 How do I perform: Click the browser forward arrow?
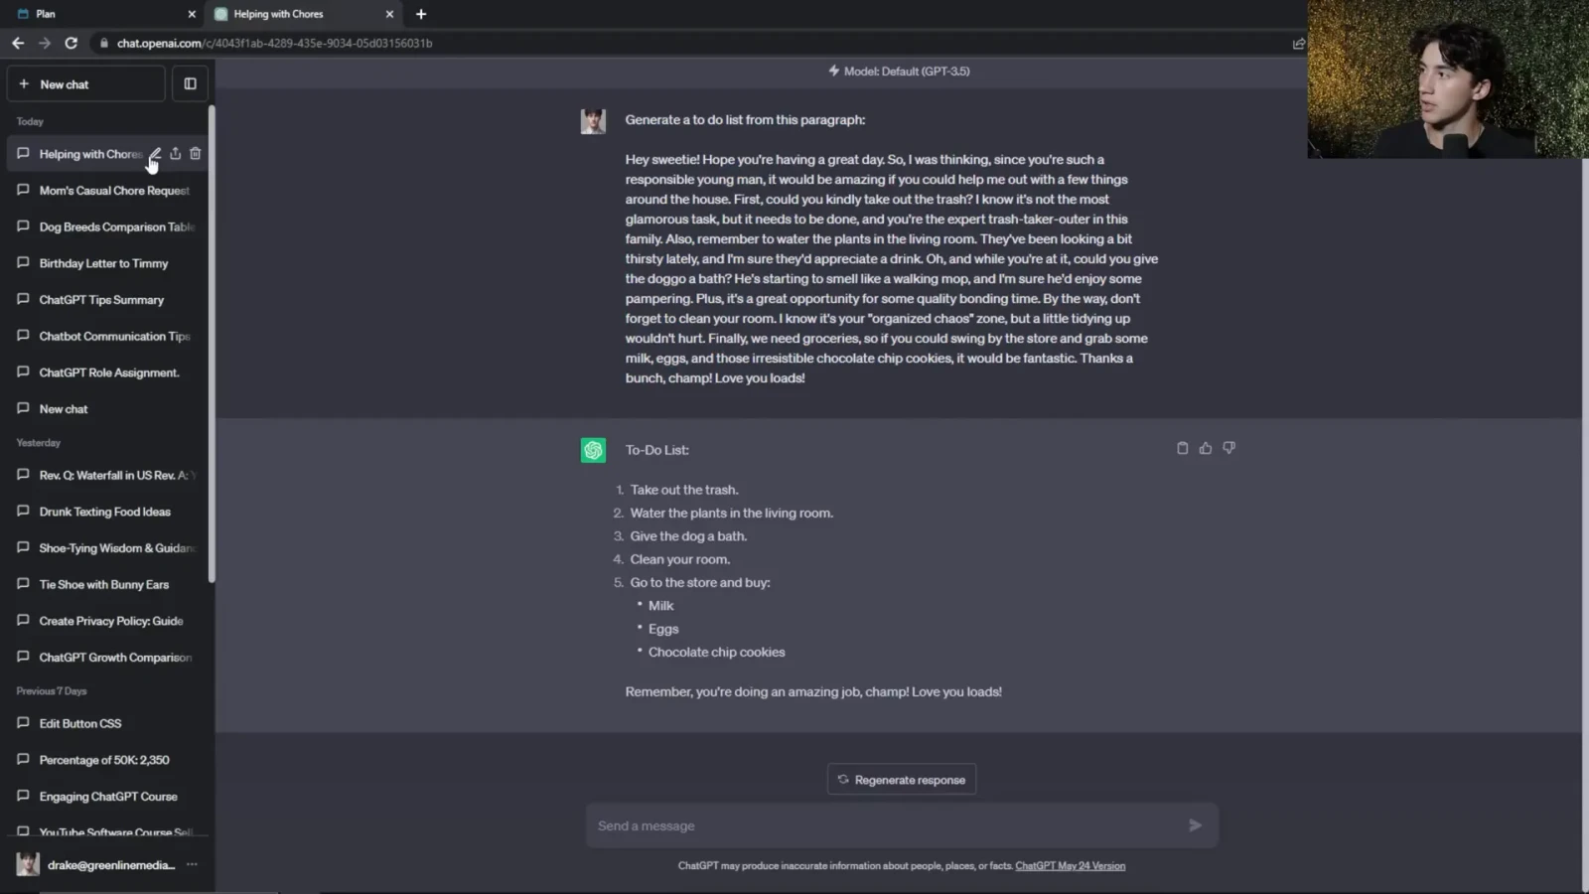coord(45,43)
